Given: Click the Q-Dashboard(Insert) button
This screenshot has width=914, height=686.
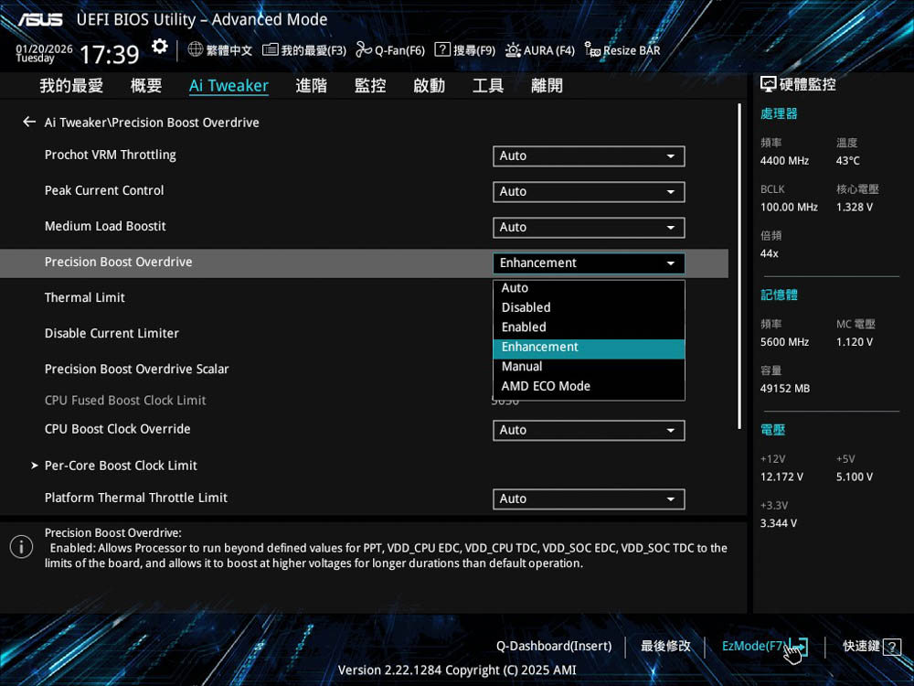Looking at the screenshot, I should click(553, 647).
